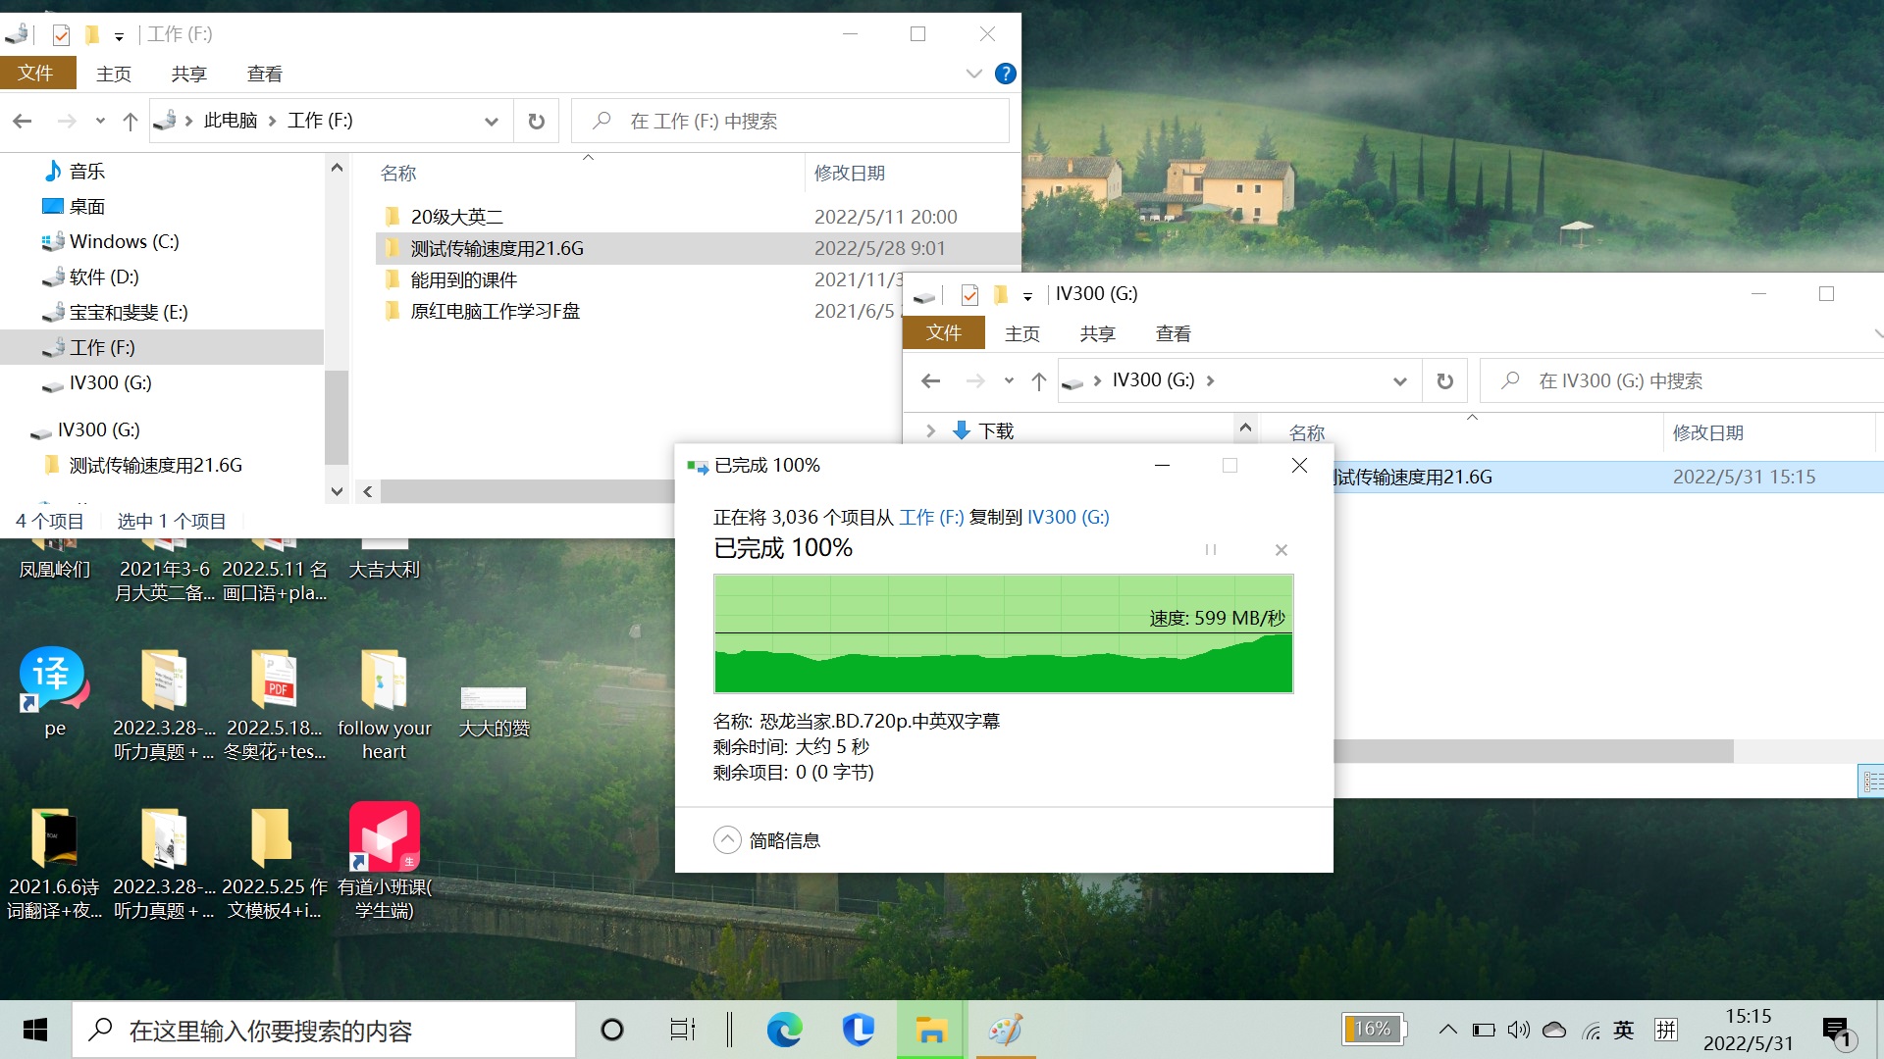Click the navigation pane scroll down arrow
The image size is (1884, 1059).
tap(337, 491)
